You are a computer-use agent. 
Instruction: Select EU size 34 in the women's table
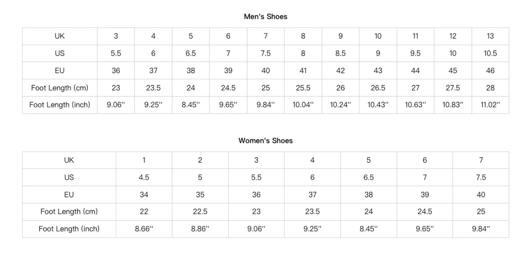(x=144, y=195)
